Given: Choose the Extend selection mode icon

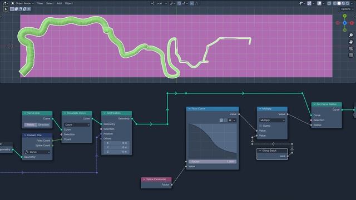Looking at the screenshot, I should pos(16,9).
